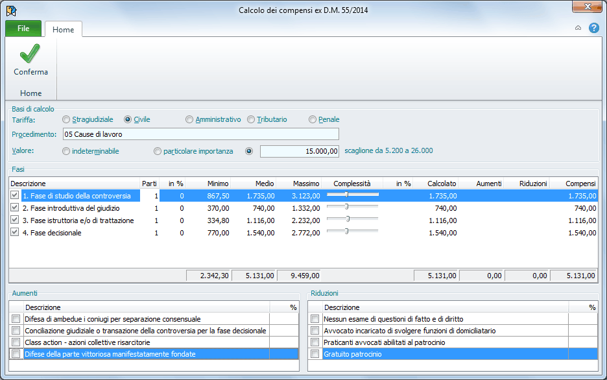Uncheck Fase decisionale checkbox
The height and width of the screenshot is (380, 607).
coord(15,233)
